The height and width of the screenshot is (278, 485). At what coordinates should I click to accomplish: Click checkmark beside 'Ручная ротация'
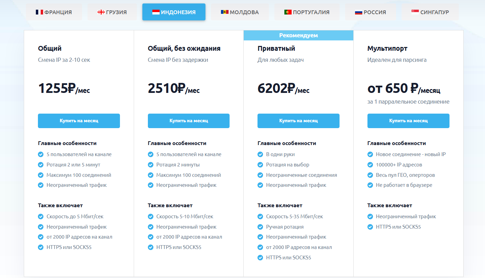click(x=260, y=227)
